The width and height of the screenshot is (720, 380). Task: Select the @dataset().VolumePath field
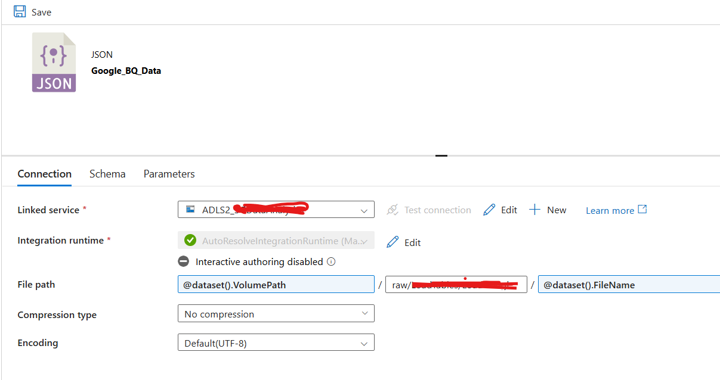[x=276, y=284]
